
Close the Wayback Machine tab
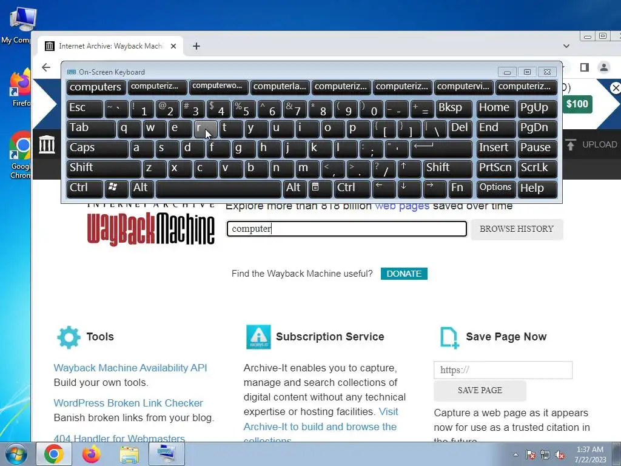pos(173,46)
